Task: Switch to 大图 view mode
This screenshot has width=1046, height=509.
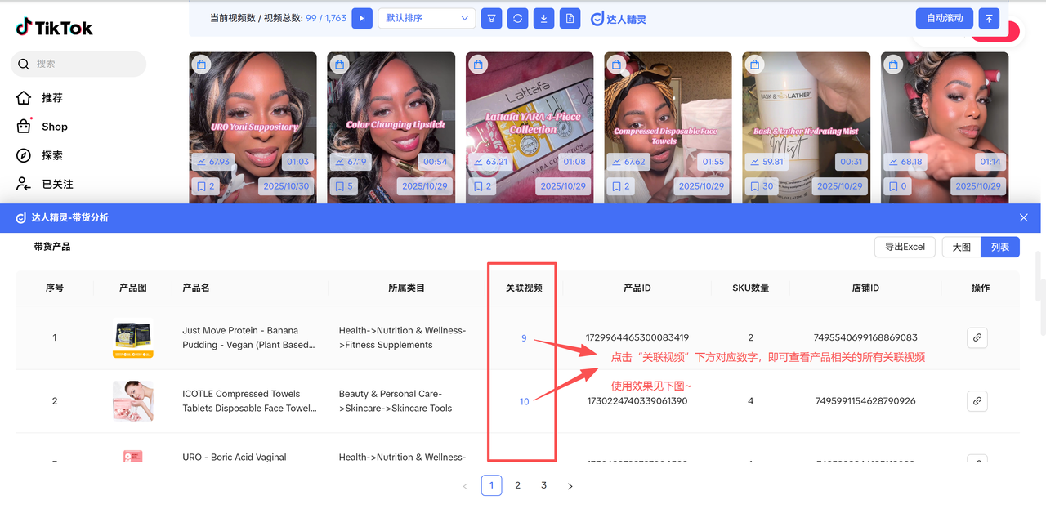Action: pos(961,247)
